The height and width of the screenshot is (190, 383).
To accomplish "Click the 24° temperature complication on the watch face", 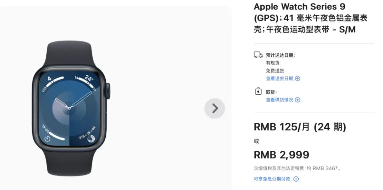I will pos(89,78).
